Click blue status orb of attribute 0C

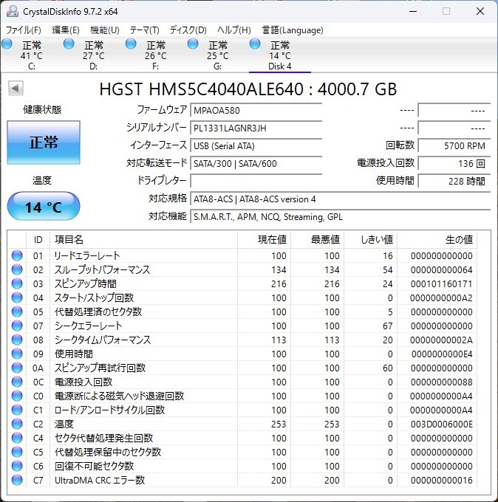tap(17, 382)
